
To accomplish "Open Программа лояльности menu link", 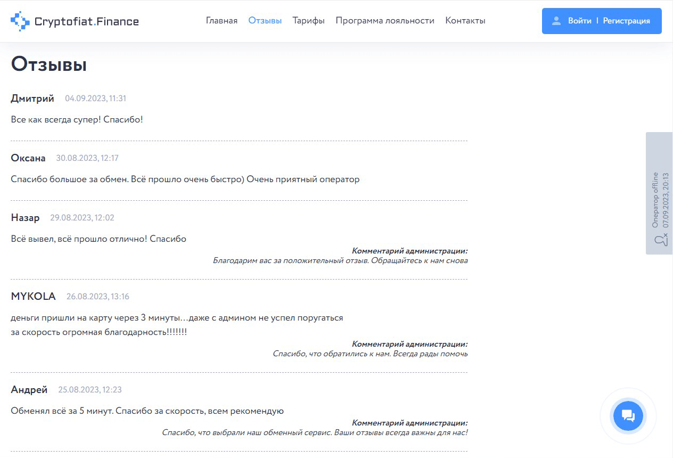I will point(385,21).
